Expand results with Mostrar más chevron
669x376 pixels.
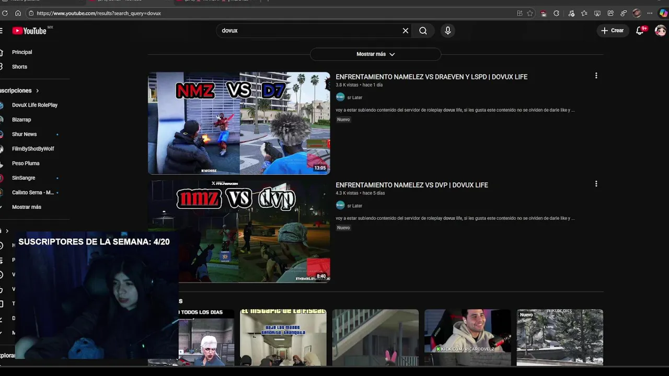tap(375, 54)
